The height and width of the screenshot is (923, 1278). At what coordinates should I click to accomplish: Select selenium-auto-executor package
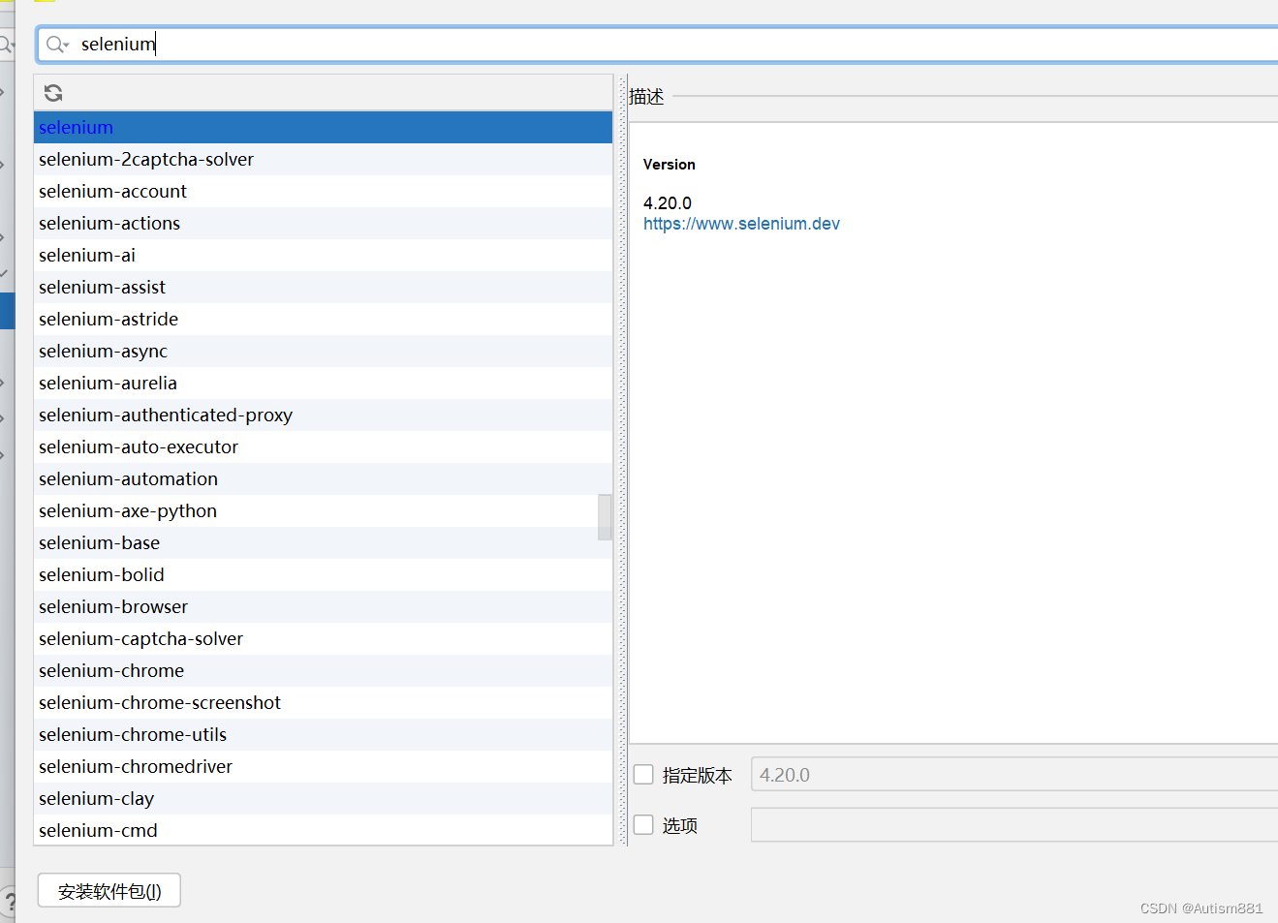pyautogui.click(x=323, y=446)
